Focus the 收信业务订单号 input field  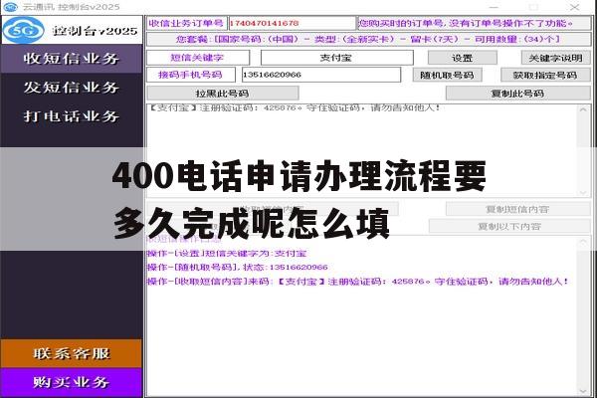click(x=292, y=23)
